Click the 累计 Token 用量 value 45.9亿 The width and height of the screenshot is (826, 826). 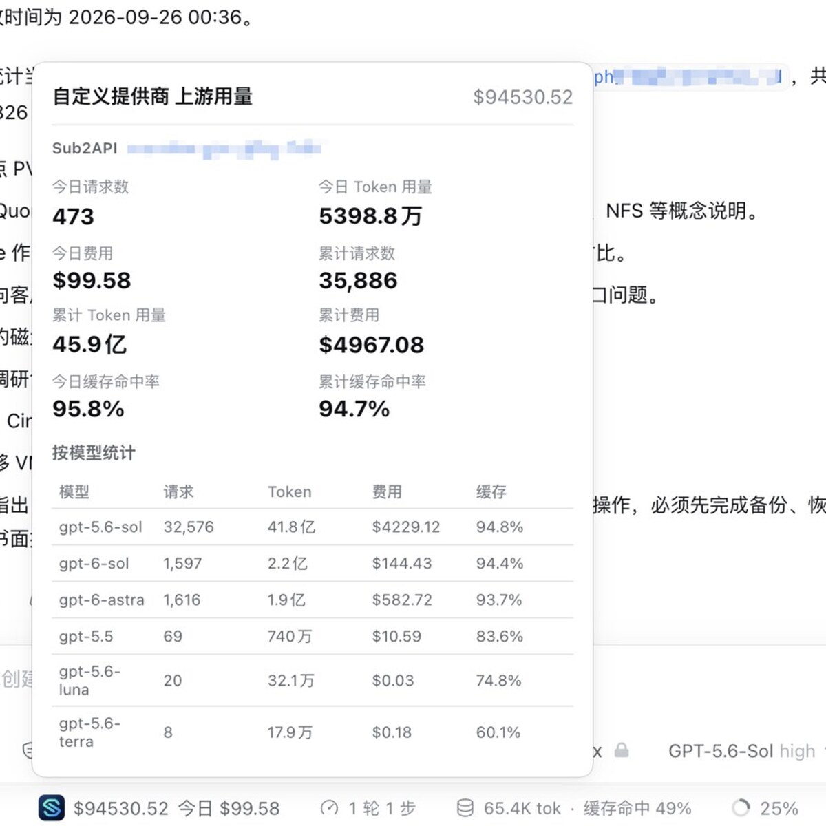pyautogui.click(x=89, y=344)
